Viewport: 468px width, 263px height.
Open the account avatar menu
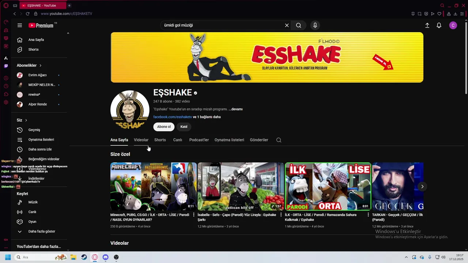pyautogui.click(x=453, y=25)
